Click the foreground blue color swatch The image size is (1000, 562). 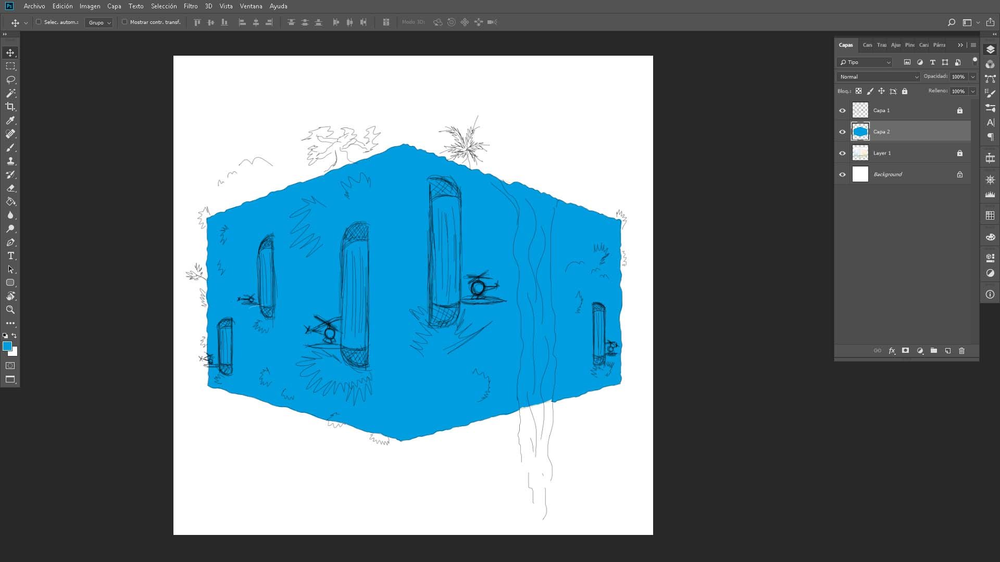tap(7, 346)
